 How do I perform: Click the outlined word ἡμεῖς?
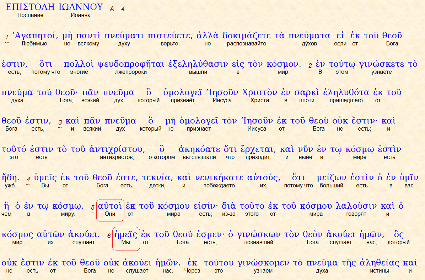(126, 235)
